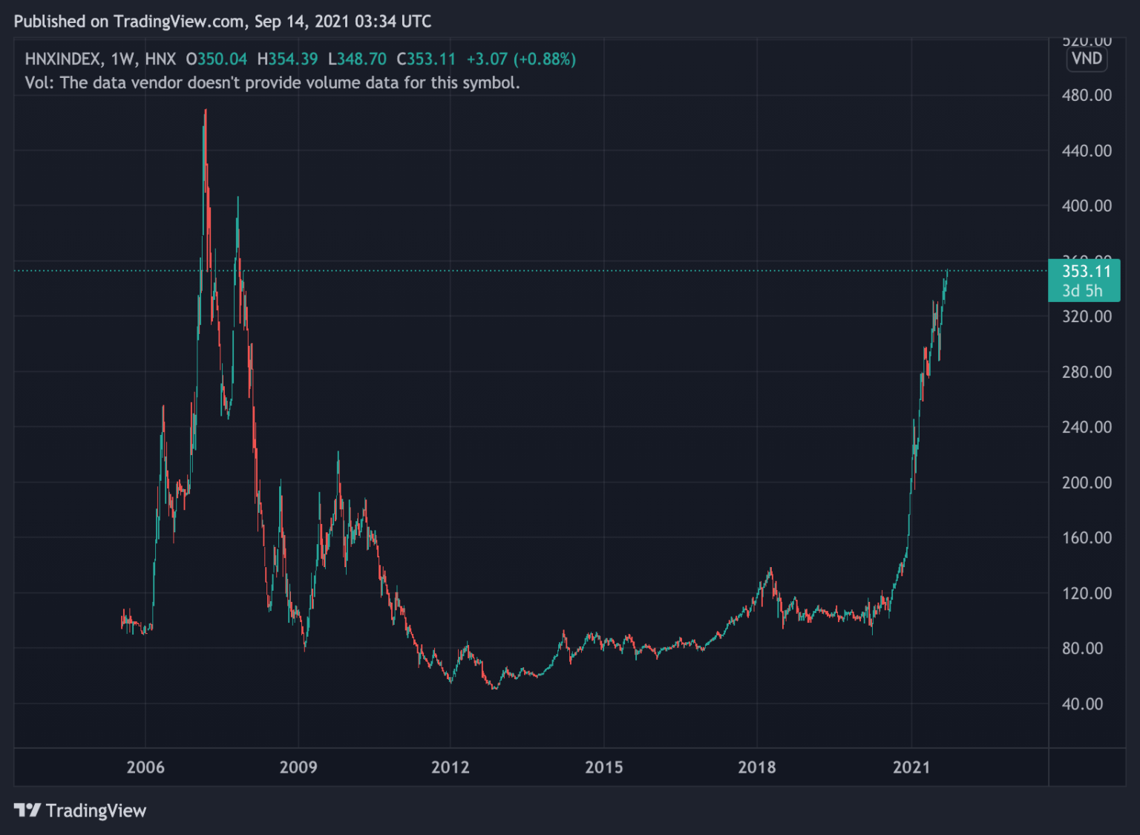Click the TradingView wordmark text at bottom
Image resolution: width=1140 pixels, height=835 pixels.
(x=96, y=811)
